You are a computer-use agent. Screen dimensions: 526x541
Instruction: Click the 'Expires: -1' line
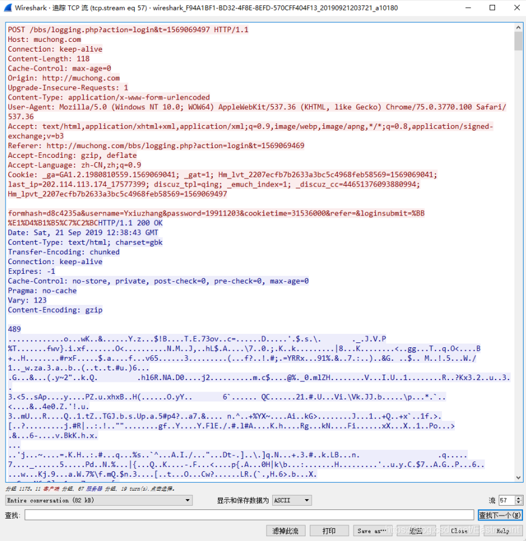32,271
